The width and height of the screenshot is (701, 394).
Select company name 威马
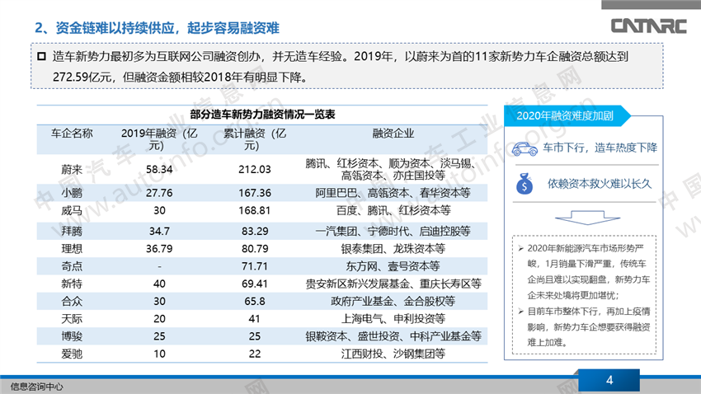pyautogui.click(x=72, y=210)
